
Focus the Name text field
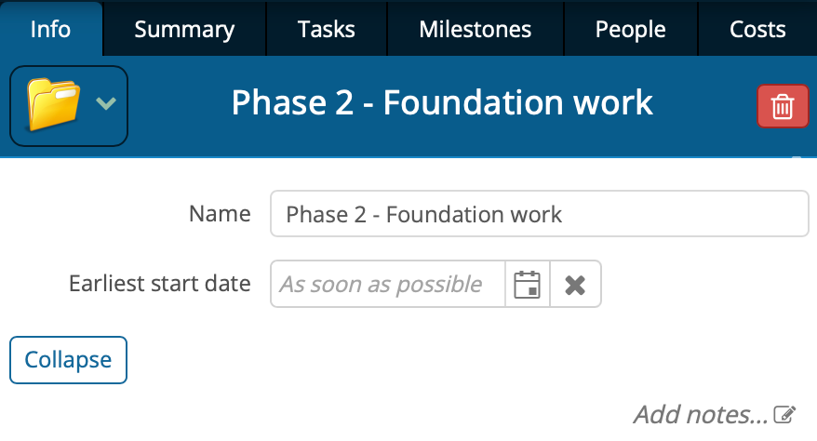[539, 215]
